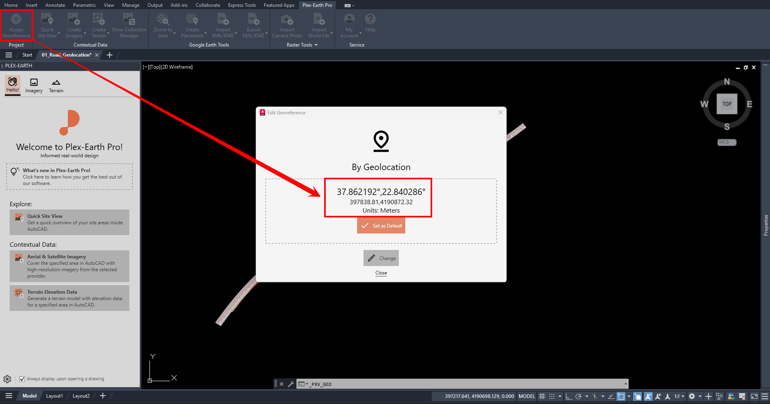Click Aerial & Satellite Imagery card
The width and height of the screenshot is (770, 404).
69,266
